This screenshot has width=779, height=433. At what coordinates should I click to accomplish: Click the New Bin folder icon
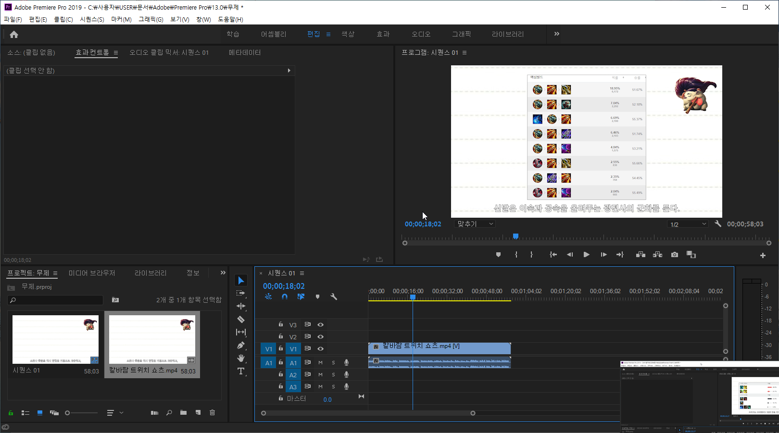click(183, 412)
